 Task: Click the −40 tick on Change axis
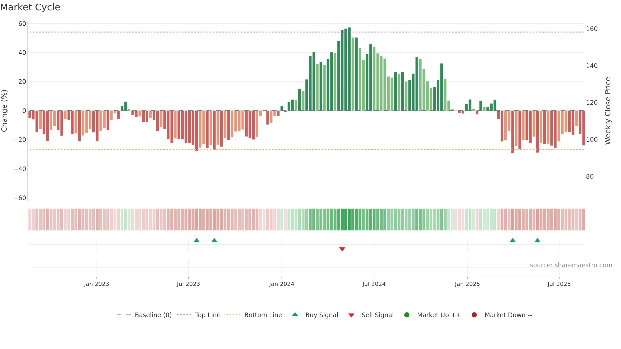point(20,169)
